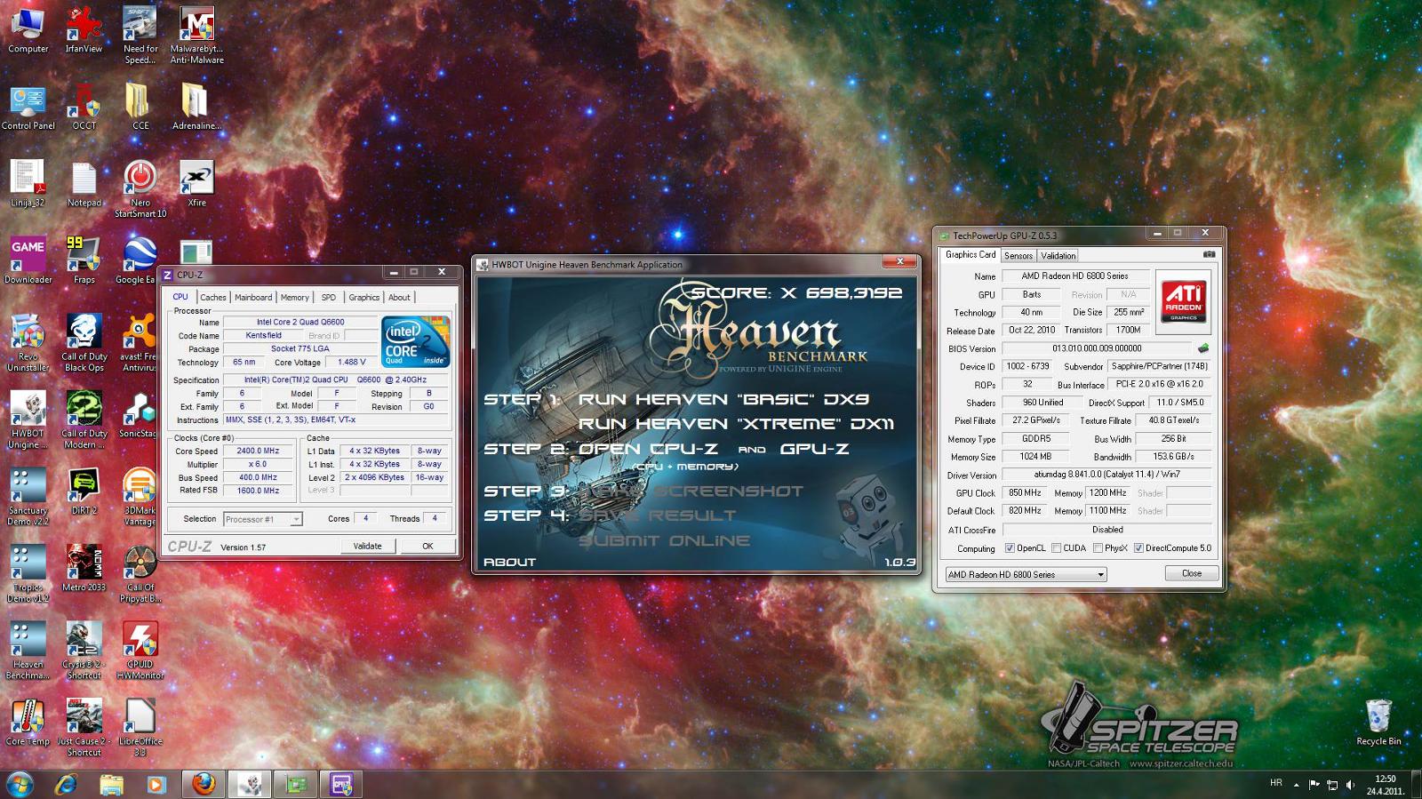Click the Rated FSB 1600.0 MHz value

257,491
